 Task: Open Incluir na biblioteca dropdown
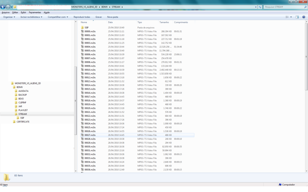click(31, 17)
